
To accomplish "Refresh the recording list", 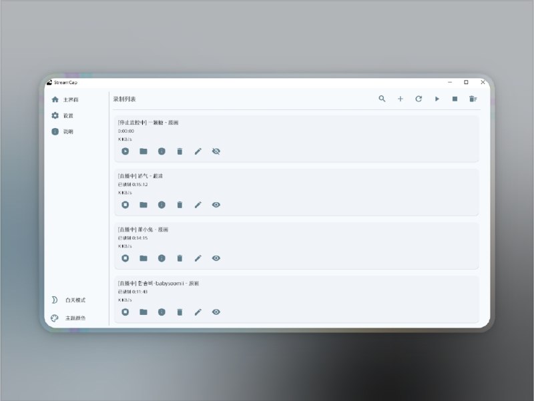I will click(x=419, y=99).
